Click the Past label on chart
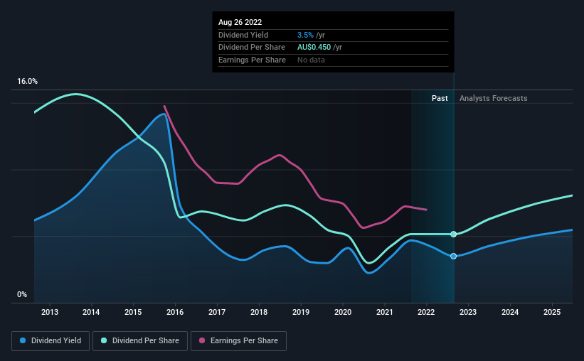 pos(440,98)
